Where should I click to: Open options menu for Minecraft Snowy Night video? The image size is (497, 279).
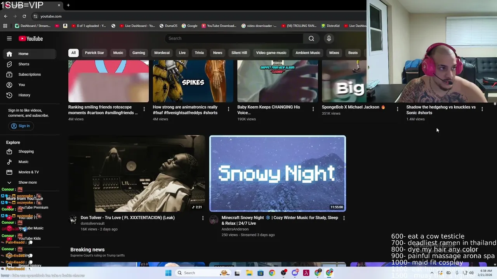pos(344,218)
